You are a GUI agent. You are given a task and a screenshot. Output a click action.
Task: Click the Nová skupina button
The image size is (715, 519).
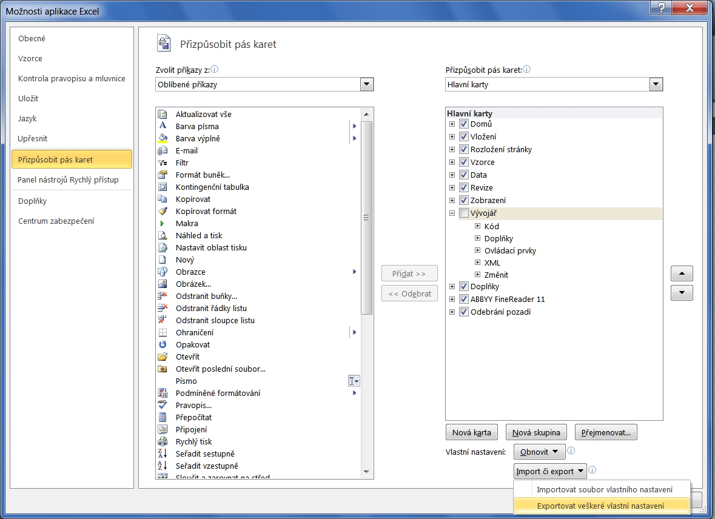click(x=536, y=432)
